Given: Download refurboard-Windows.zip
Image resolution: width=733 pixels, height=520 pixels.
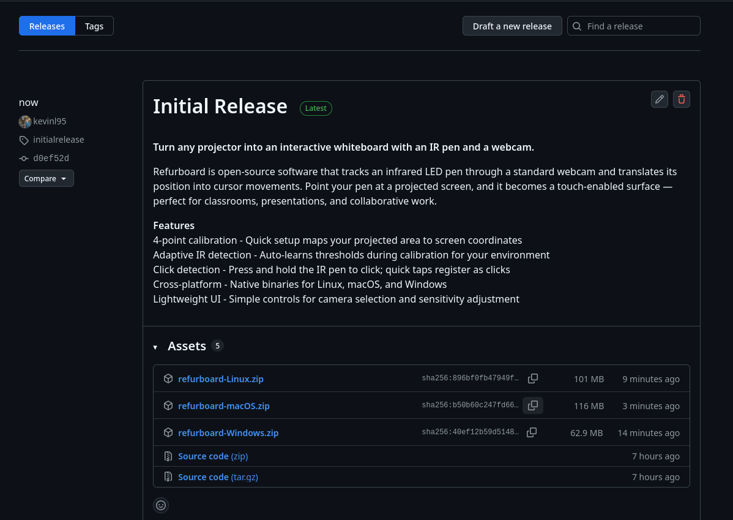Looking at the screenshot, I should (228, 432).
